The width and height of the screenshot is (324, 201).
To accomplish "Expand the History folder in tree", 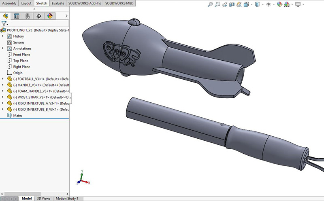I will point(3,36).
